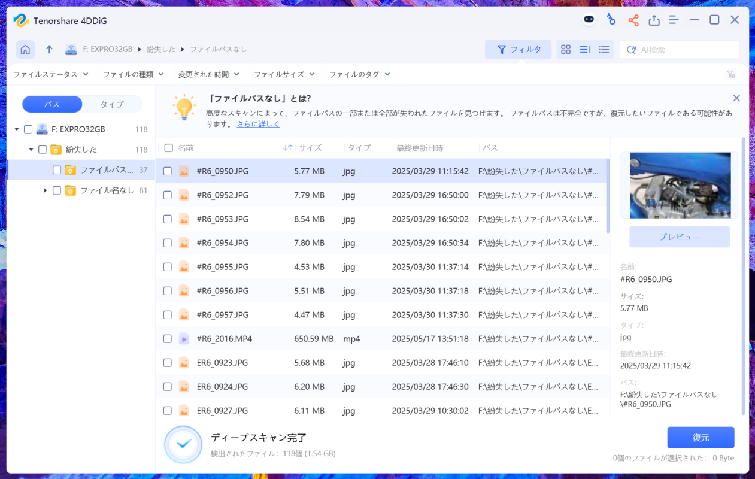Open the AI assistant robot icon
Viewport: 755px width, 479px height.
pyautogui.click(x=589, y=20)
